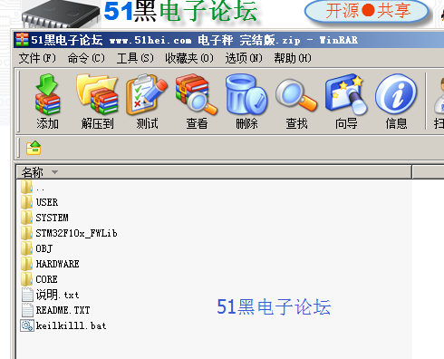Click the file name text README.TXT

[x=63, y=310]
